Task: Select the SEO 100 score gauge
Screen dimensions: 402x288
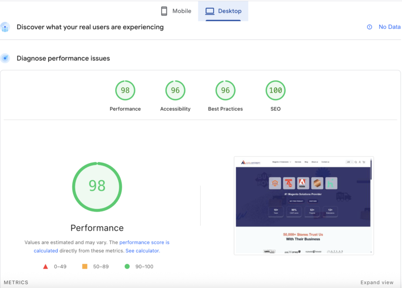Action: [276, 90]
